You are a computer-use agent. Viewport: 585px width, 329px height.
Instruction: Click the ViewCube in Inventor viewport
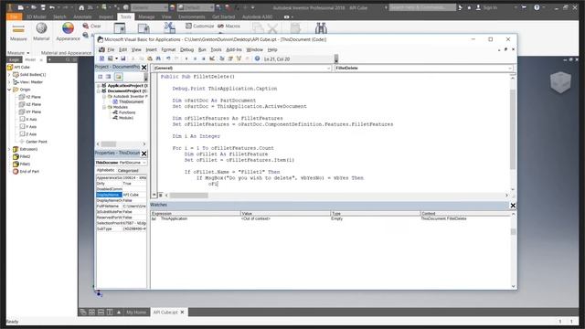coord(560,82)
